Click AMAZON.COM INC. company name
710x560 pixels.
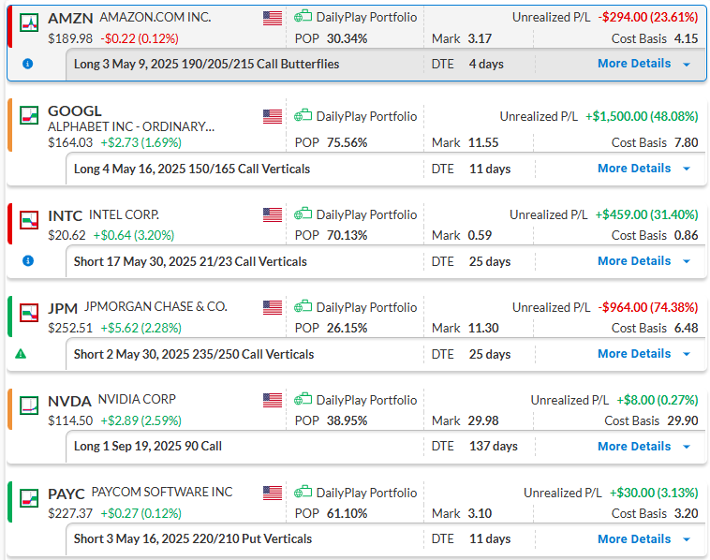tap(155, 17)
